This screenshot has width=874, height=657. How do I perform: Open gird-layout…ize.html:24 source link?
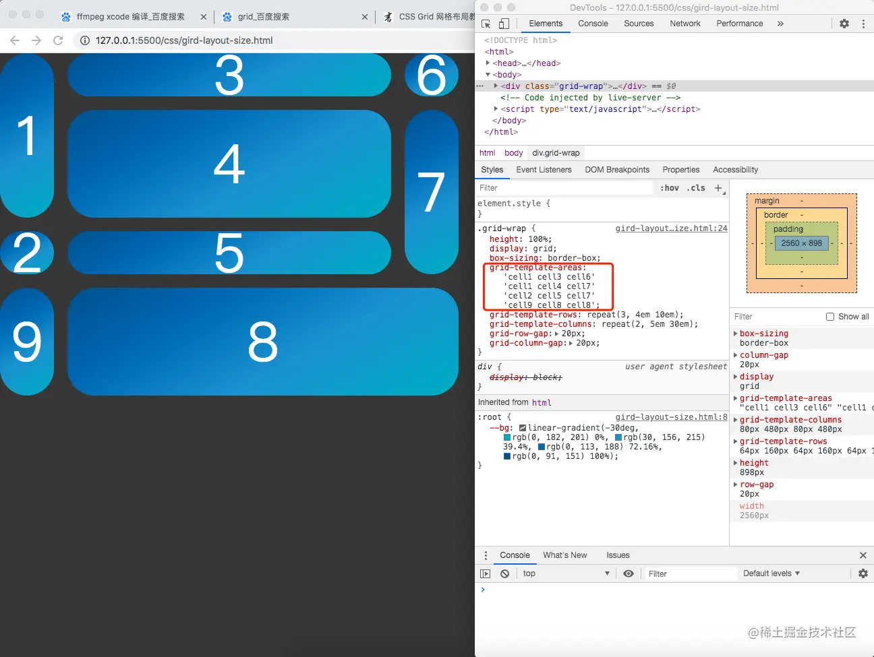click(x=672, y=228)
